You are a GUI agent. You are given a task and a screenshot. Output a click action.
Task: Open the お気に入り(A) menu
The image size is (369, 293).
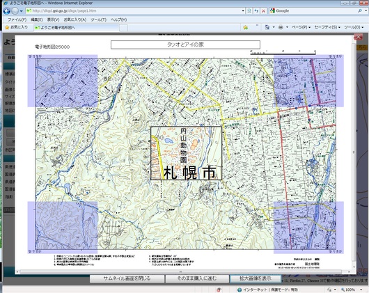coord(74,19)
